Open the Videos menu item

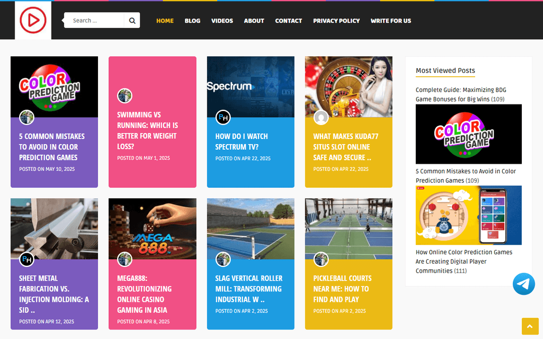coord(222,21)
